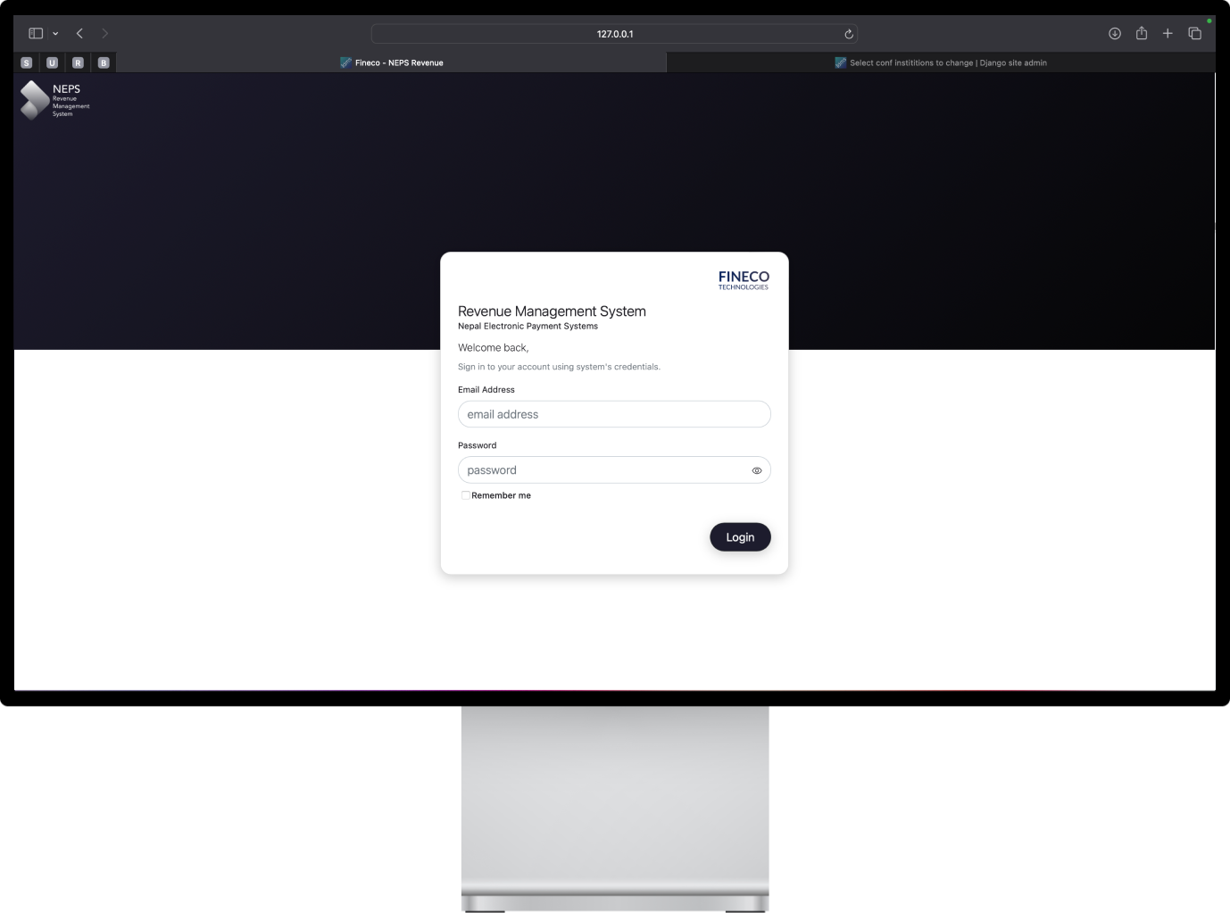Click the NEPS Revenue Management System logo
This screenshot has width=1230, height=913.
[54, 100]
